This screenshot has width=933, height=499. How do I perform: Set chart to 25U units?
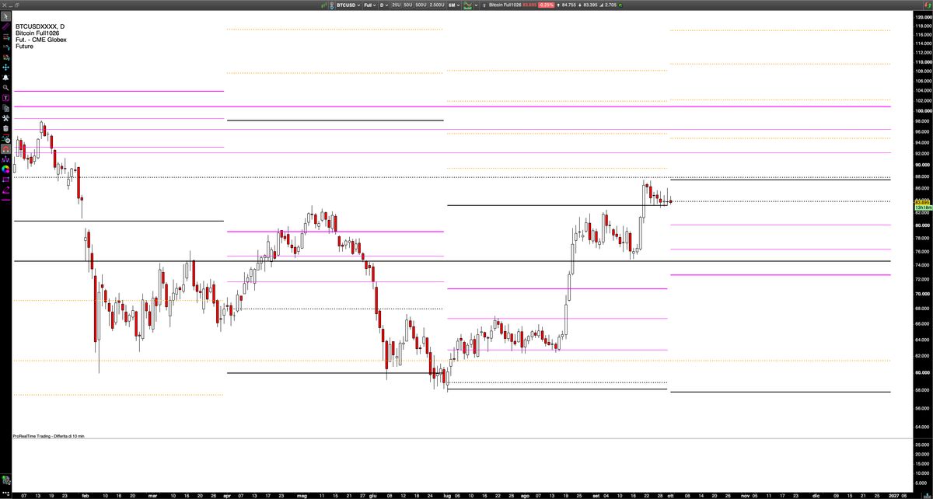[396, 5]
